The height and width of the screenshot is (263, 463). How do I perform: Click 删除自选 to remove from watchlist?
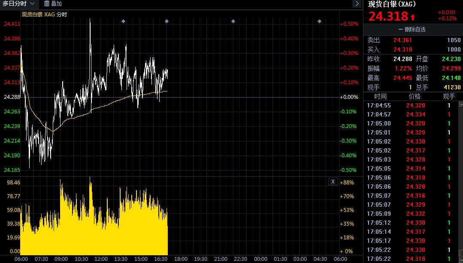[x=415, y=29]
